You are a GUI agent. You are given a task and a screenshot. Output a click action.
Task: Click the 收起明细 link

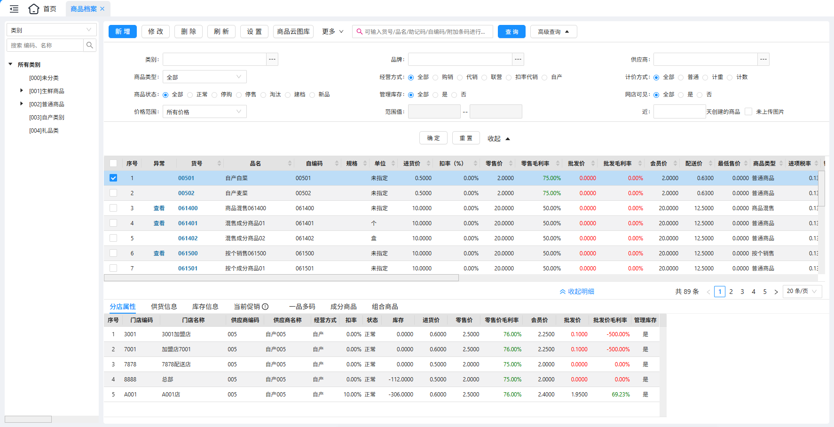point(577,292)
